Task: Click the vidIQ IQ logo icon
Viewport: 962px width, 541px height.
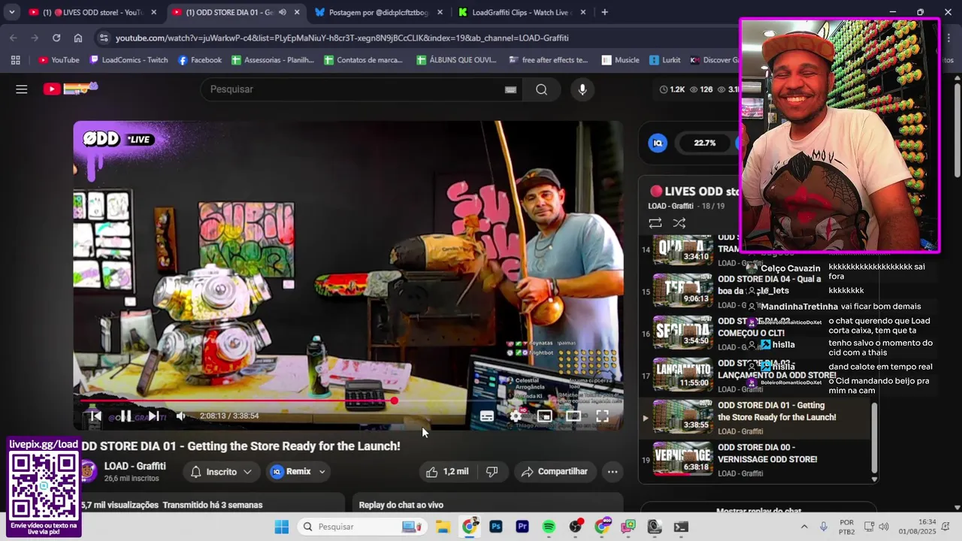Action: 658,143
